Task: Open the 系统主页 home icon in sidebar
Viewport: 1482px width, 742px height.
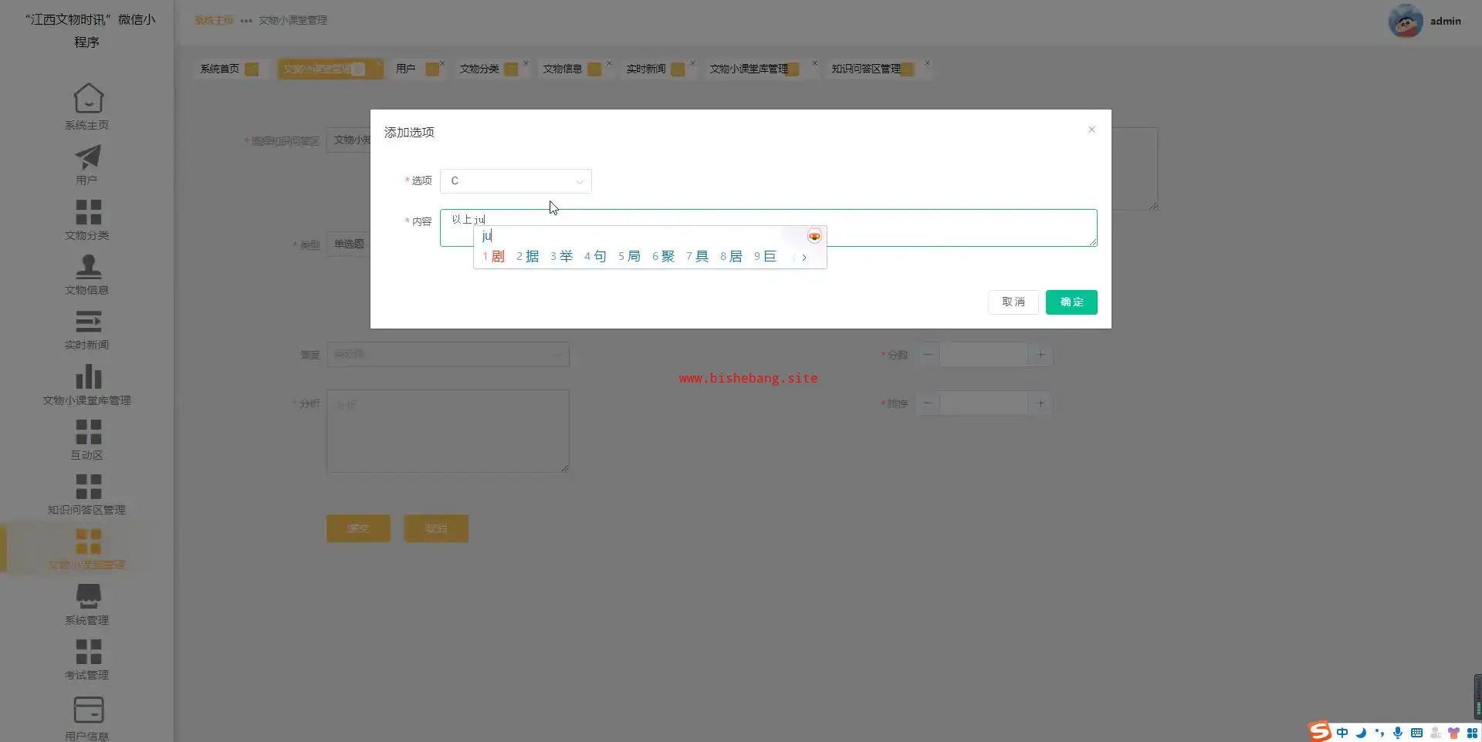Action: point(88,98)
